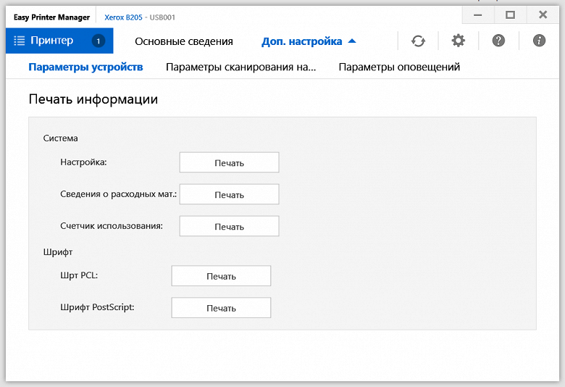Select the Параметры устройств tab
The image size is (565, 387).
(x=85, y=67)
